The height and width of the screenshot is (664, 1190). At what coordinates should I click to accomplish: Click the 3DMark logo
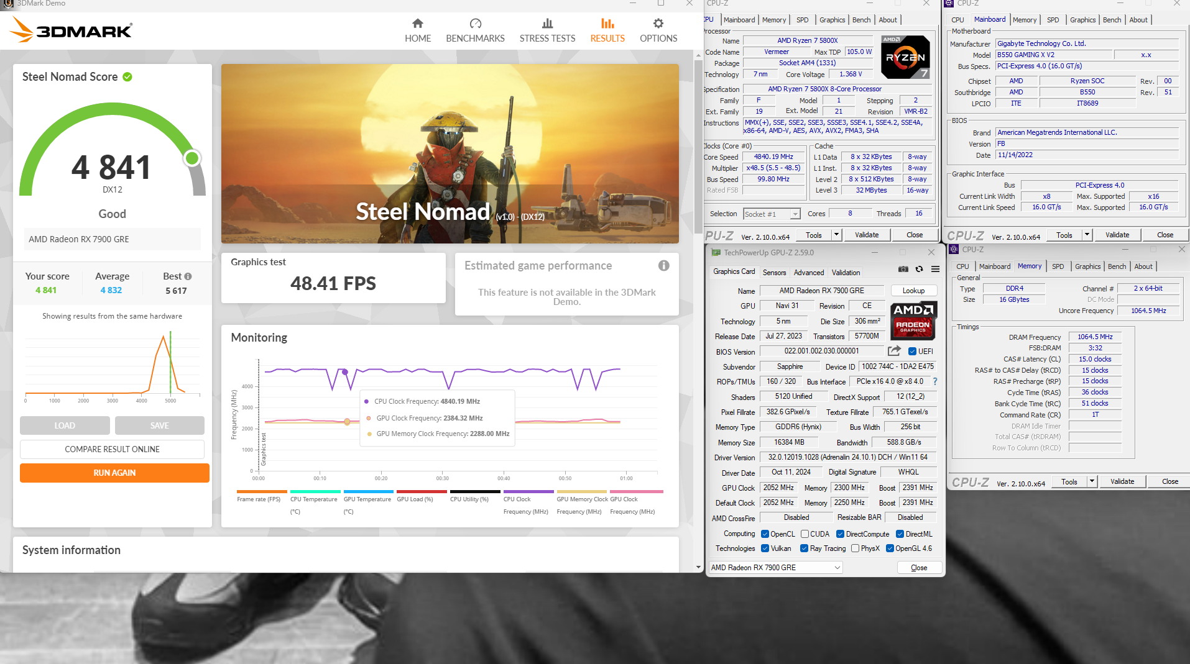pyautogui.click(x=71, y=30)
